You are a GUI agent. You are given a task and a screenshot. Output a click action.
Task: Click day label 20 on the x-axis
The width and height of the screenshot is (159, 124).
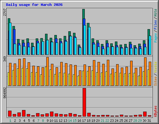[x=98, y=121]
